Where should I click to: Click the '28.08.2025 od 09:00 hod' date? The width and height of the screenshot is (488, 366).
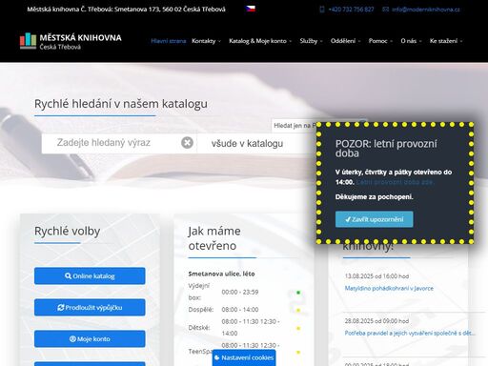point(376,321)
